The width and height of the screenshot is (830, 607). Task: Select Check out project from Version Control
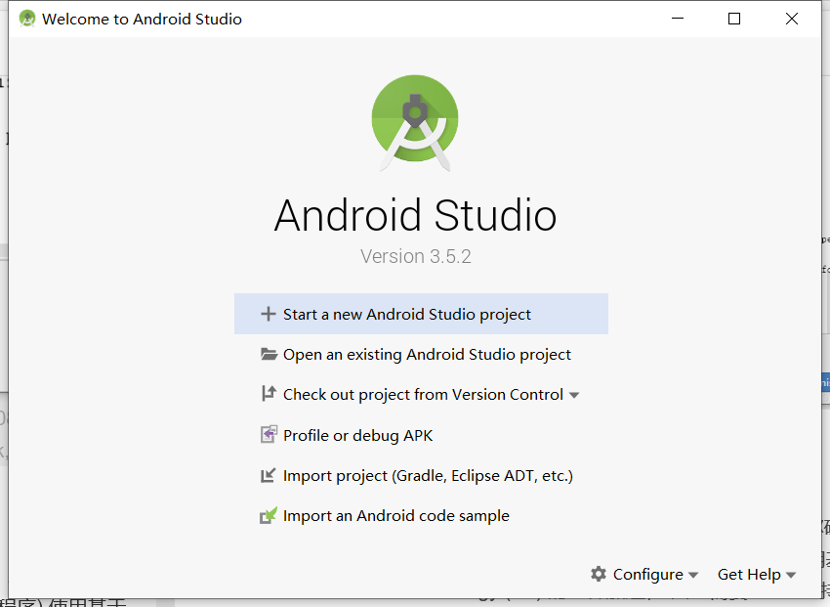coord(421,395)
